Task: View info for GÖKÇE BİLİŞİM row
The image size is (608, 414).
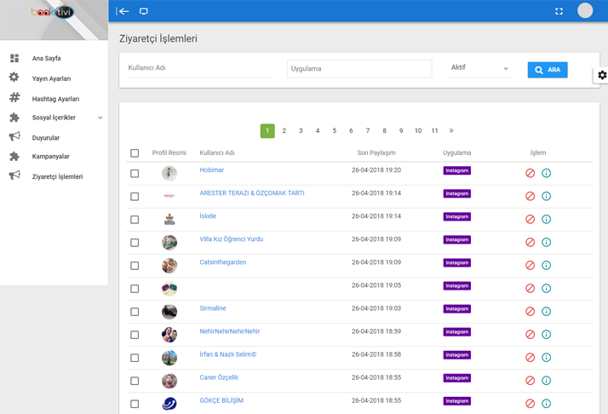Action: click(546, 404)
